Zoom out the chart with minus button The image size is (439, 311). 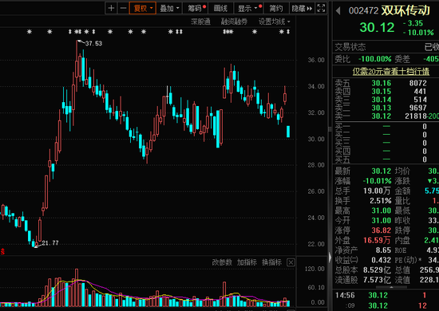[123, 8]
